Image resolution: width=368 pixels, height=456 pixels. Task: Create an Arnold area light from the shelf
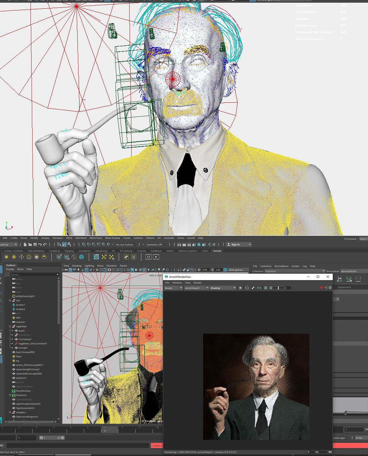(6, 257)
